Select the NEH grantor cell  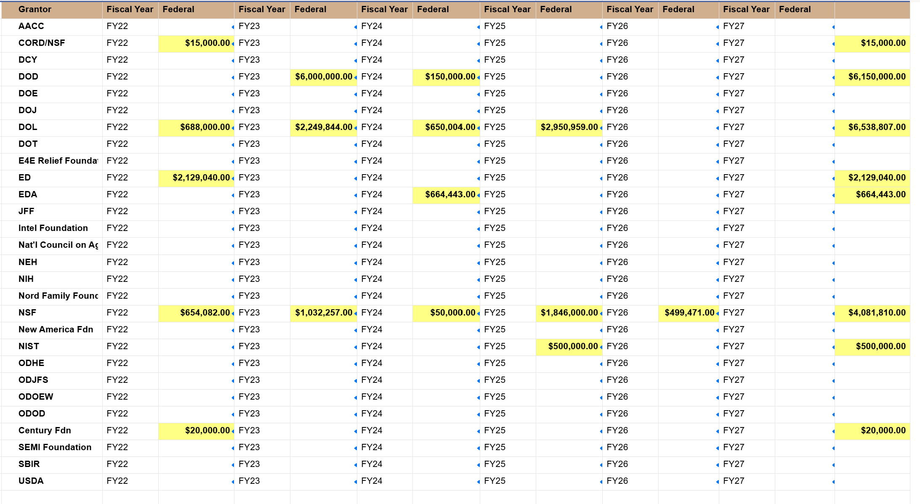[x=52, y=263]
